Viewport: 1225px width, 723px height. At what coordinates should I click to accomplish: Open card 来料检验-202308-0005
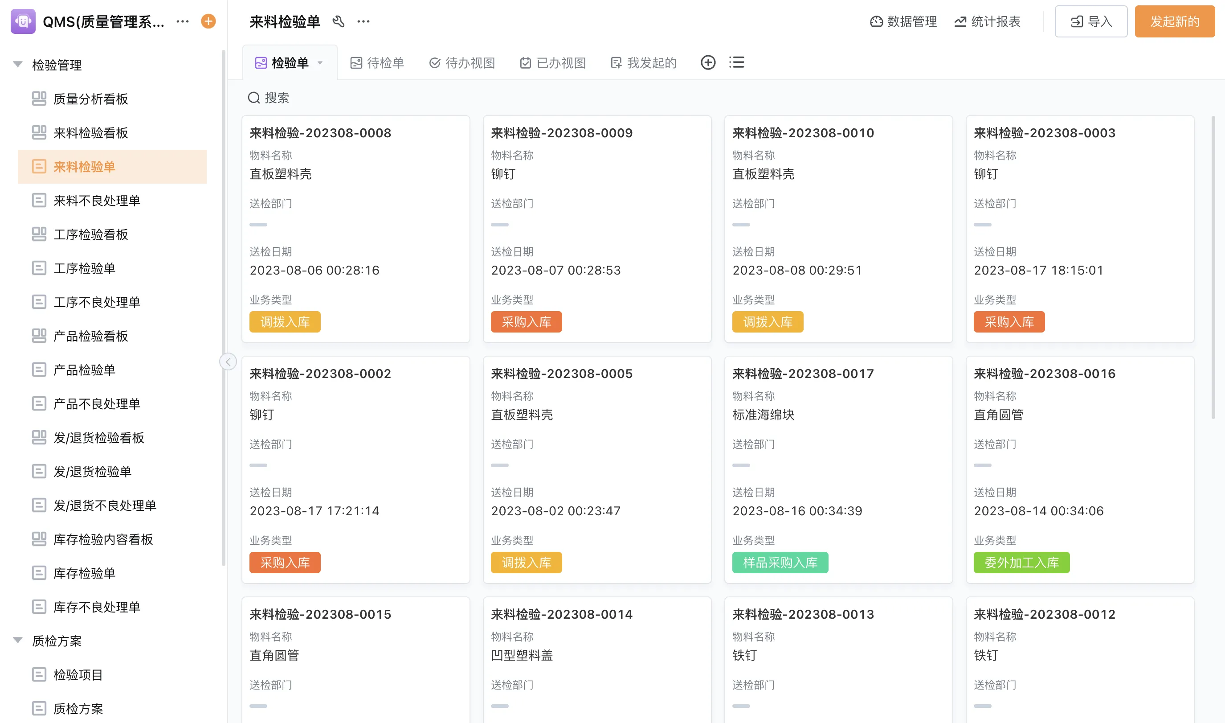(x=597, y=470)
